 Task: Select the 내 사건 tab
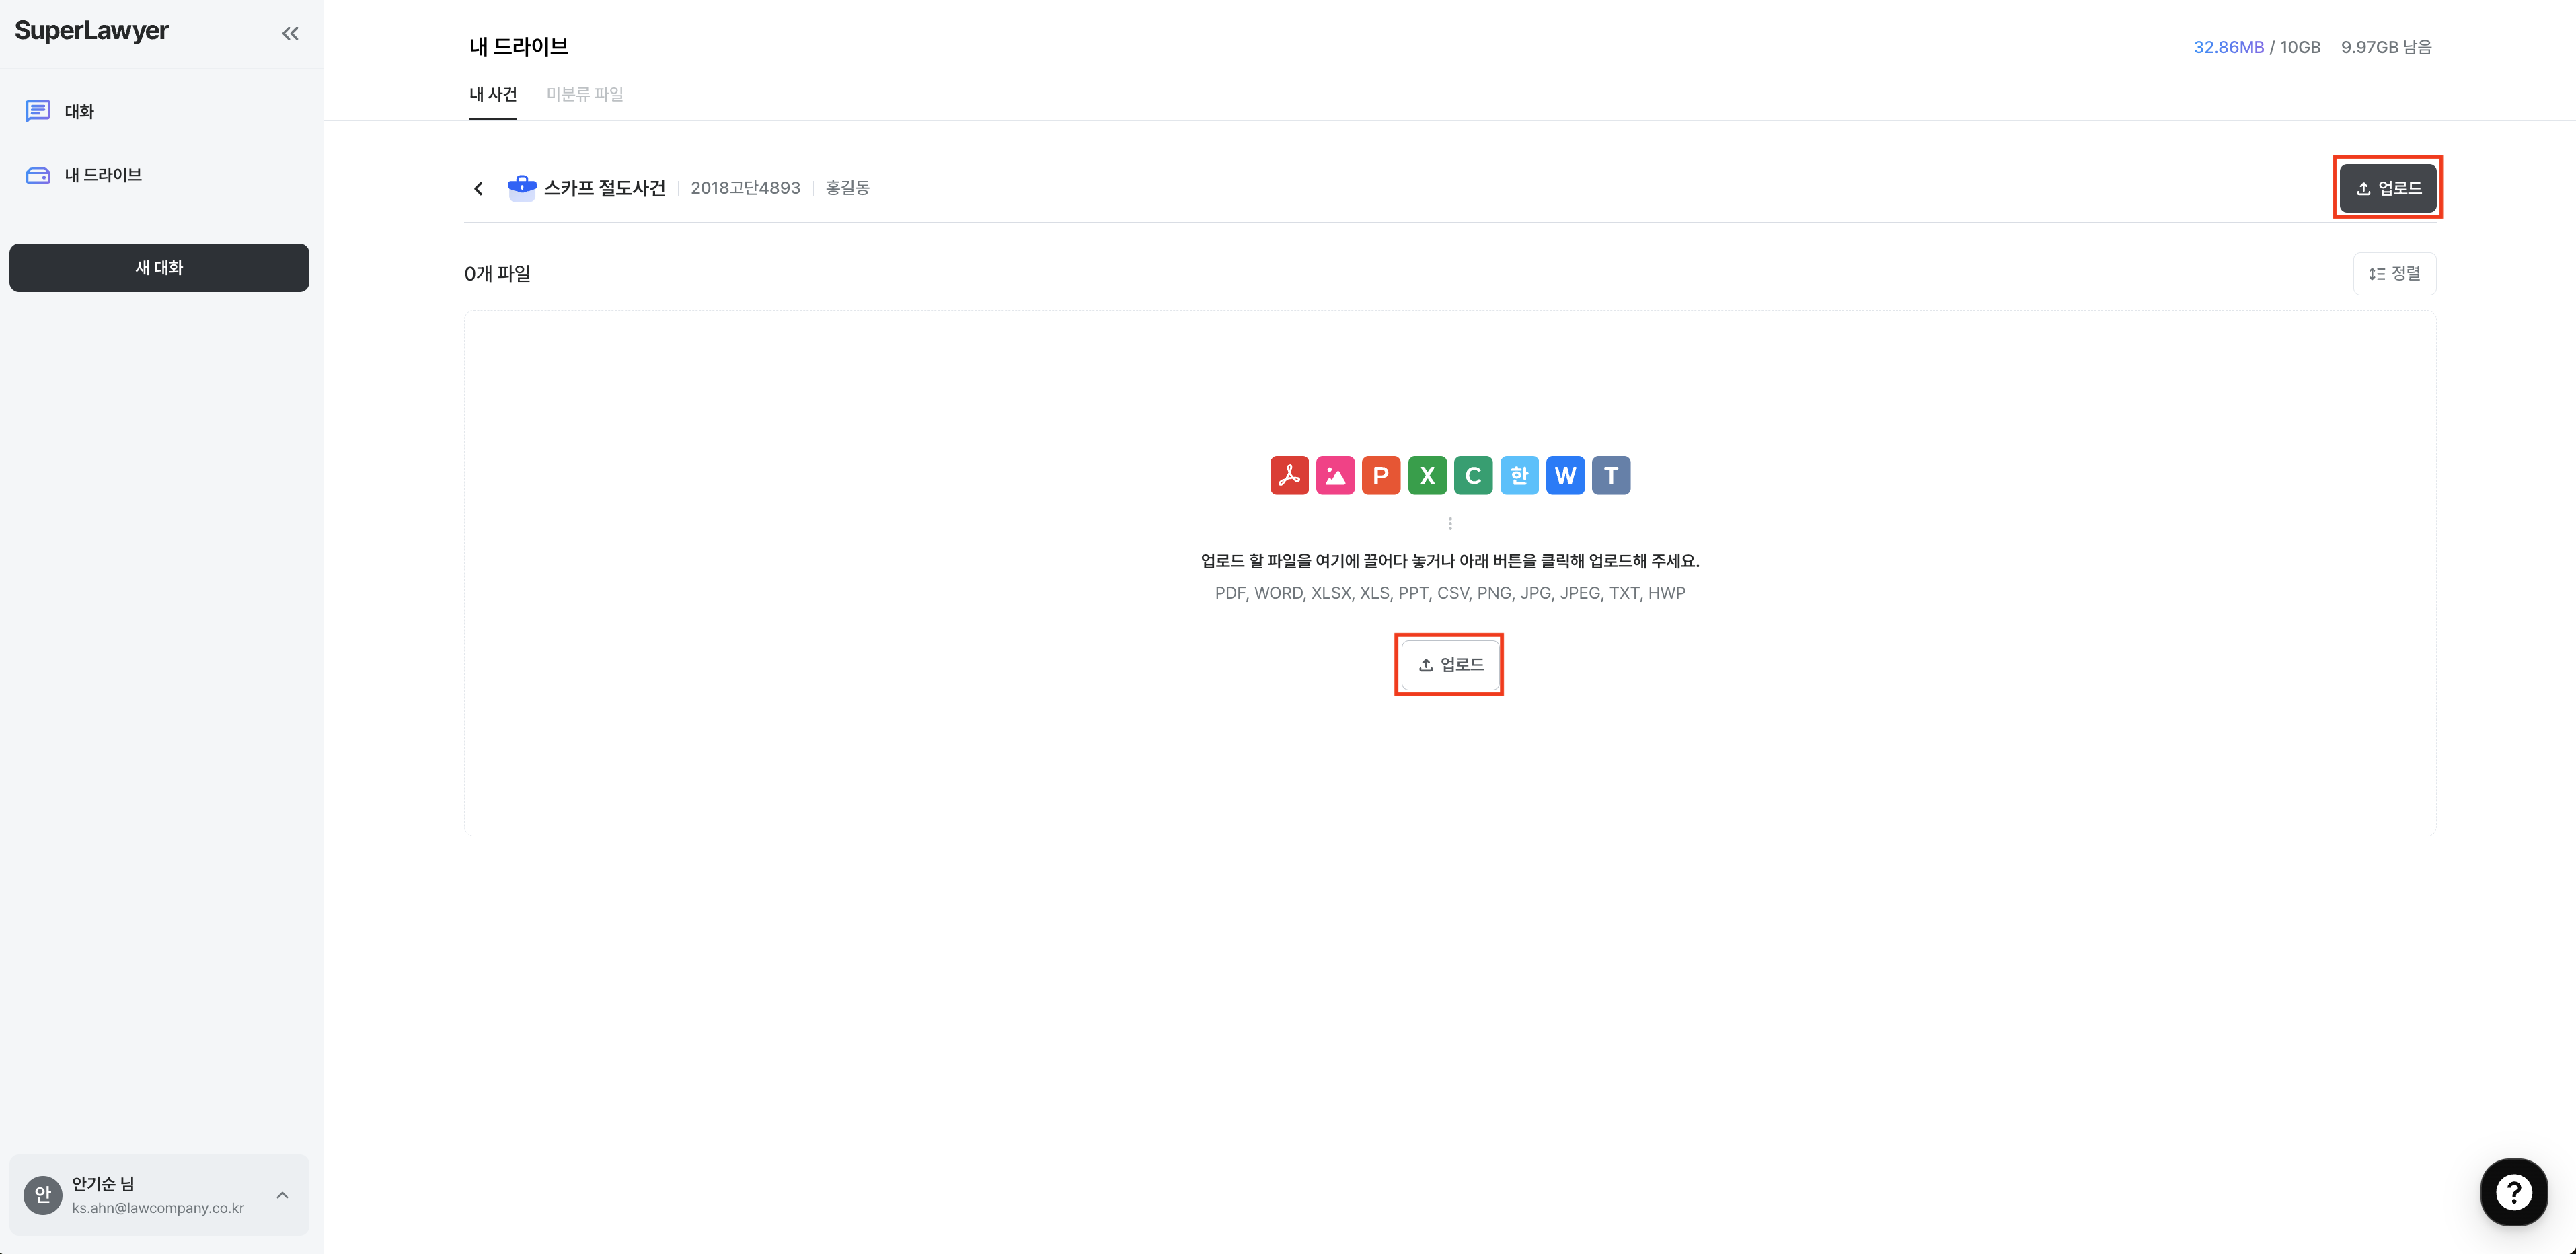pos(493,94)
